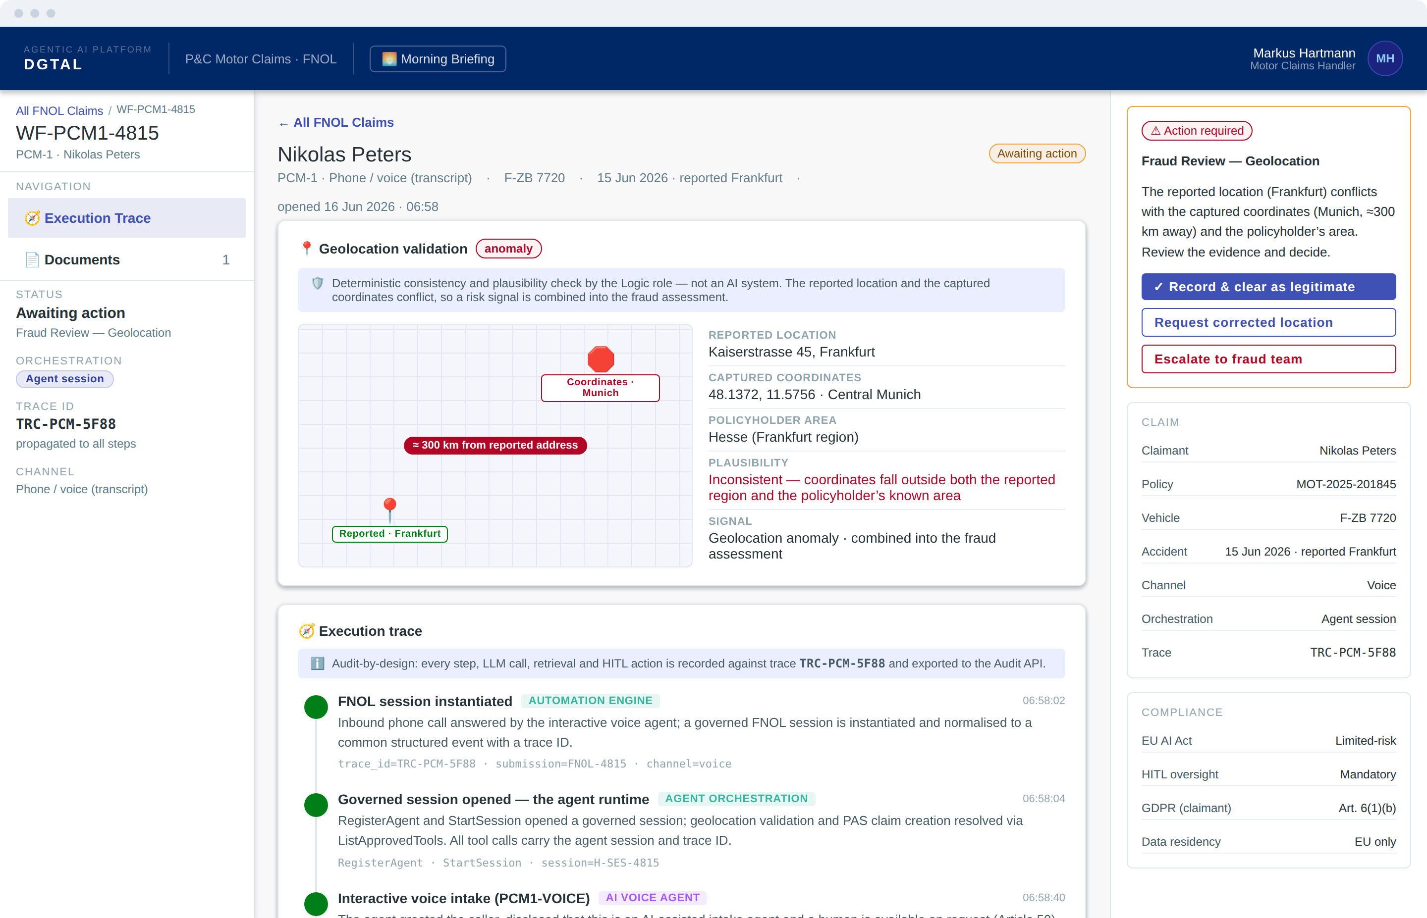Screen dimensions: 1427x918
Task: Click the submission=FNOL-4815 trace detail
Action: (x=560, y=764)
